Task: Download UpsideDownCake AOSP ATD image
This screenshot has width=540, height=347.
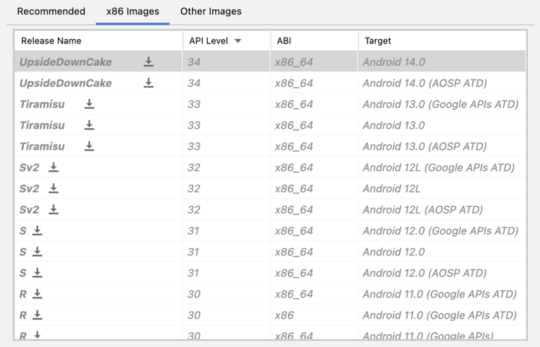Action: tap(148, 83)
